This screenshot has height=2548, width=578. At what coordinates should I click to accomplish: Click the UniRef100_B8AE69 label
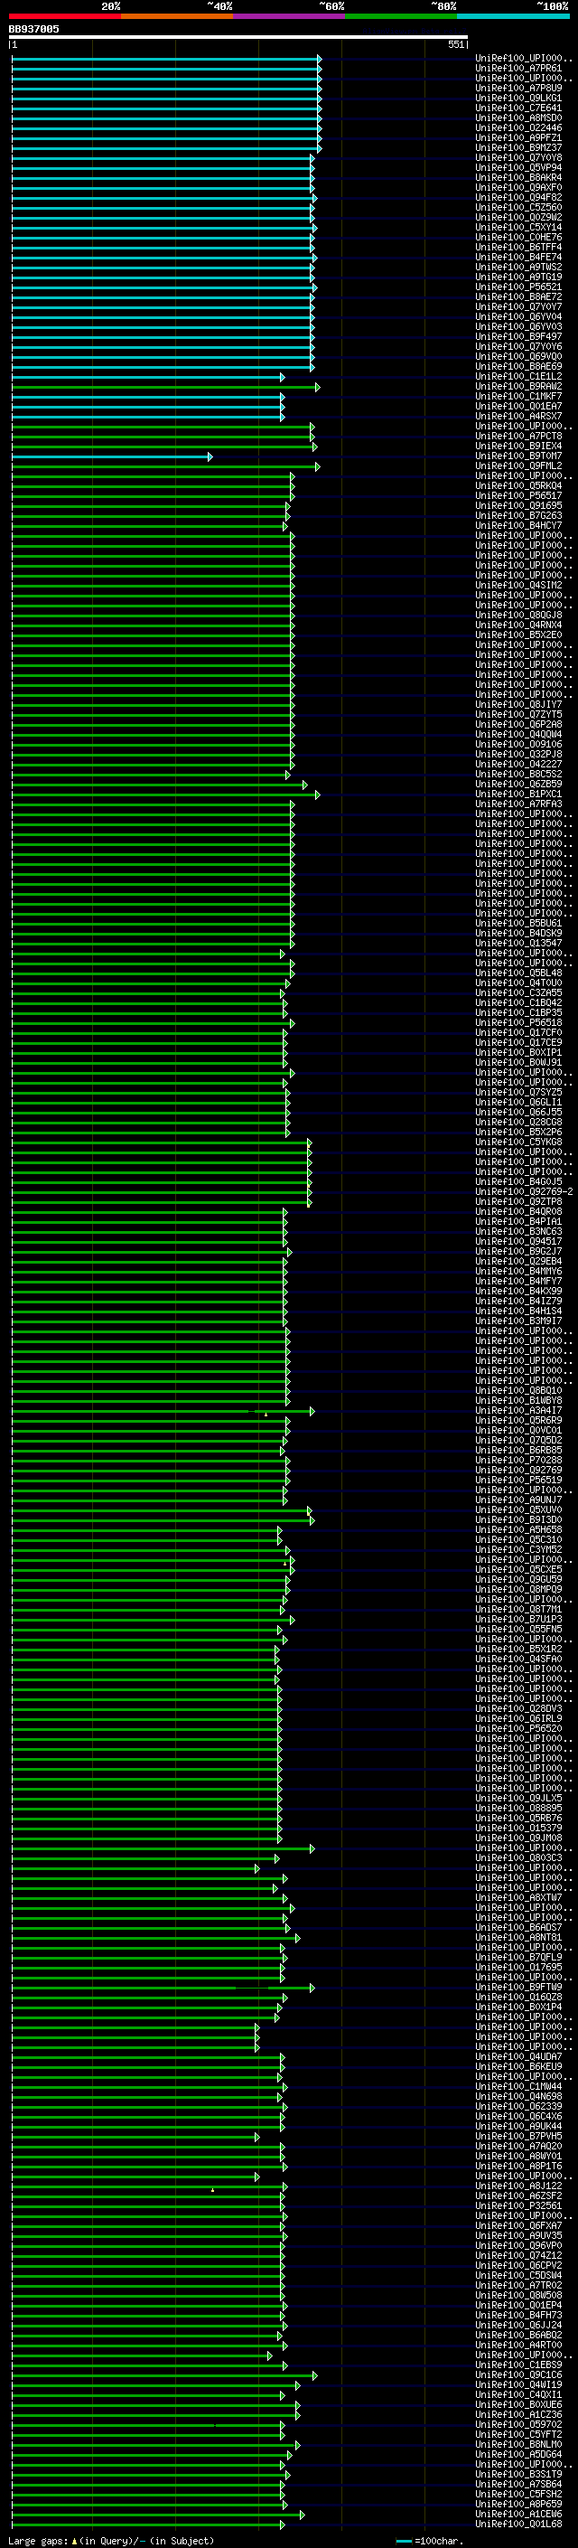tap(518, 367)
